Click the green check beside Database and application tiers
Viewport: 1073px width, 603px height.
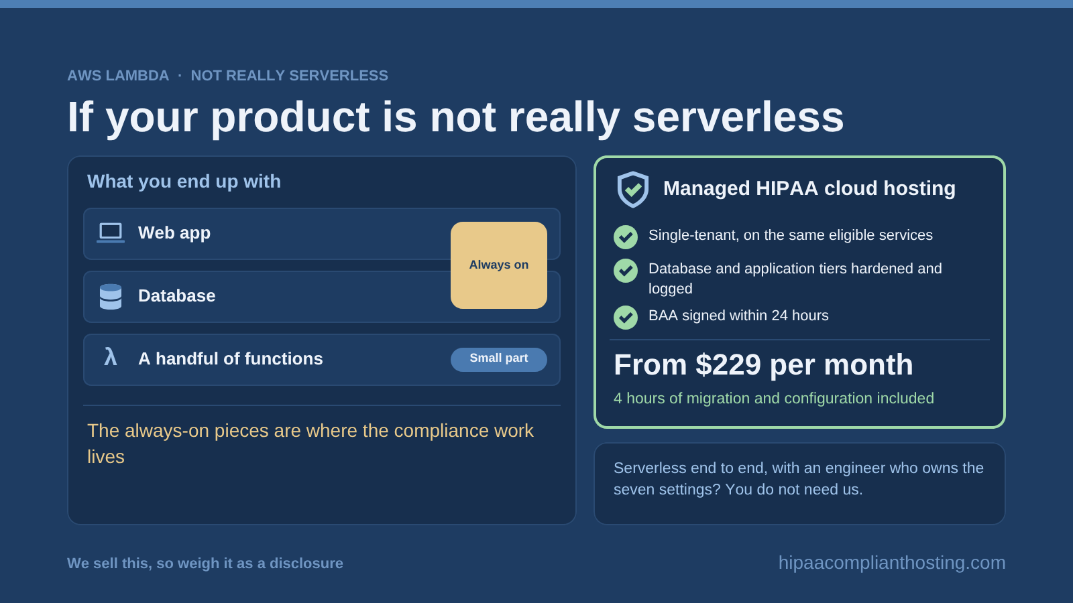(626, 271)
